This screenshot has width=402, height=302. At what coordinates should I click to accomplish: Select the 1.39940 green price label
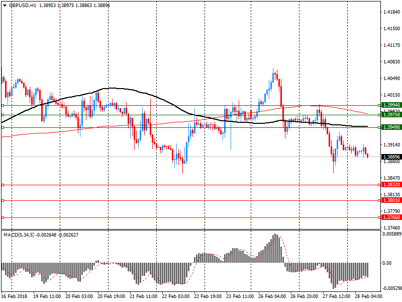(390, 105)
